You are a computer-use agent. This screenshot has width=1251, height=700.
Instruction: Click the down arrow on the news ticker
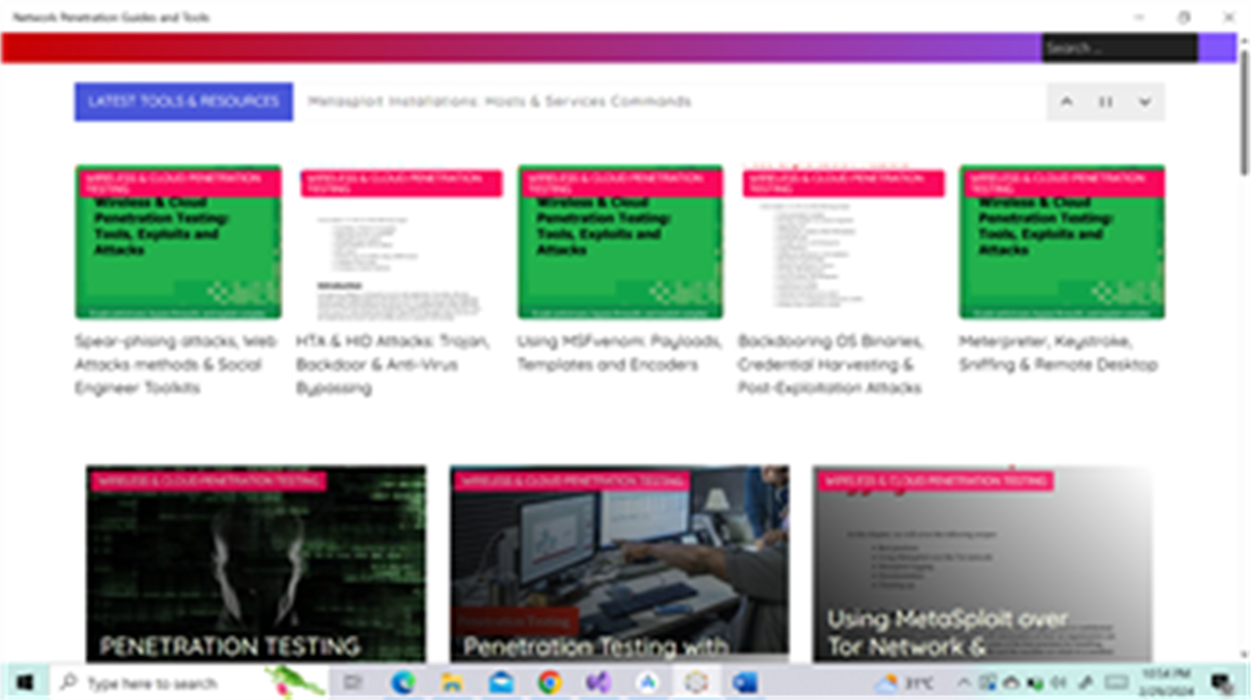click(1145, 102)
